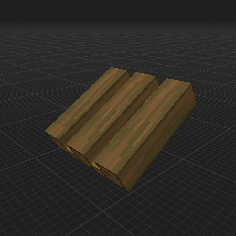Click the front corner tip of the leftmost log
The height and width of the screenshot is (236, 236).
tap(45, 132)
